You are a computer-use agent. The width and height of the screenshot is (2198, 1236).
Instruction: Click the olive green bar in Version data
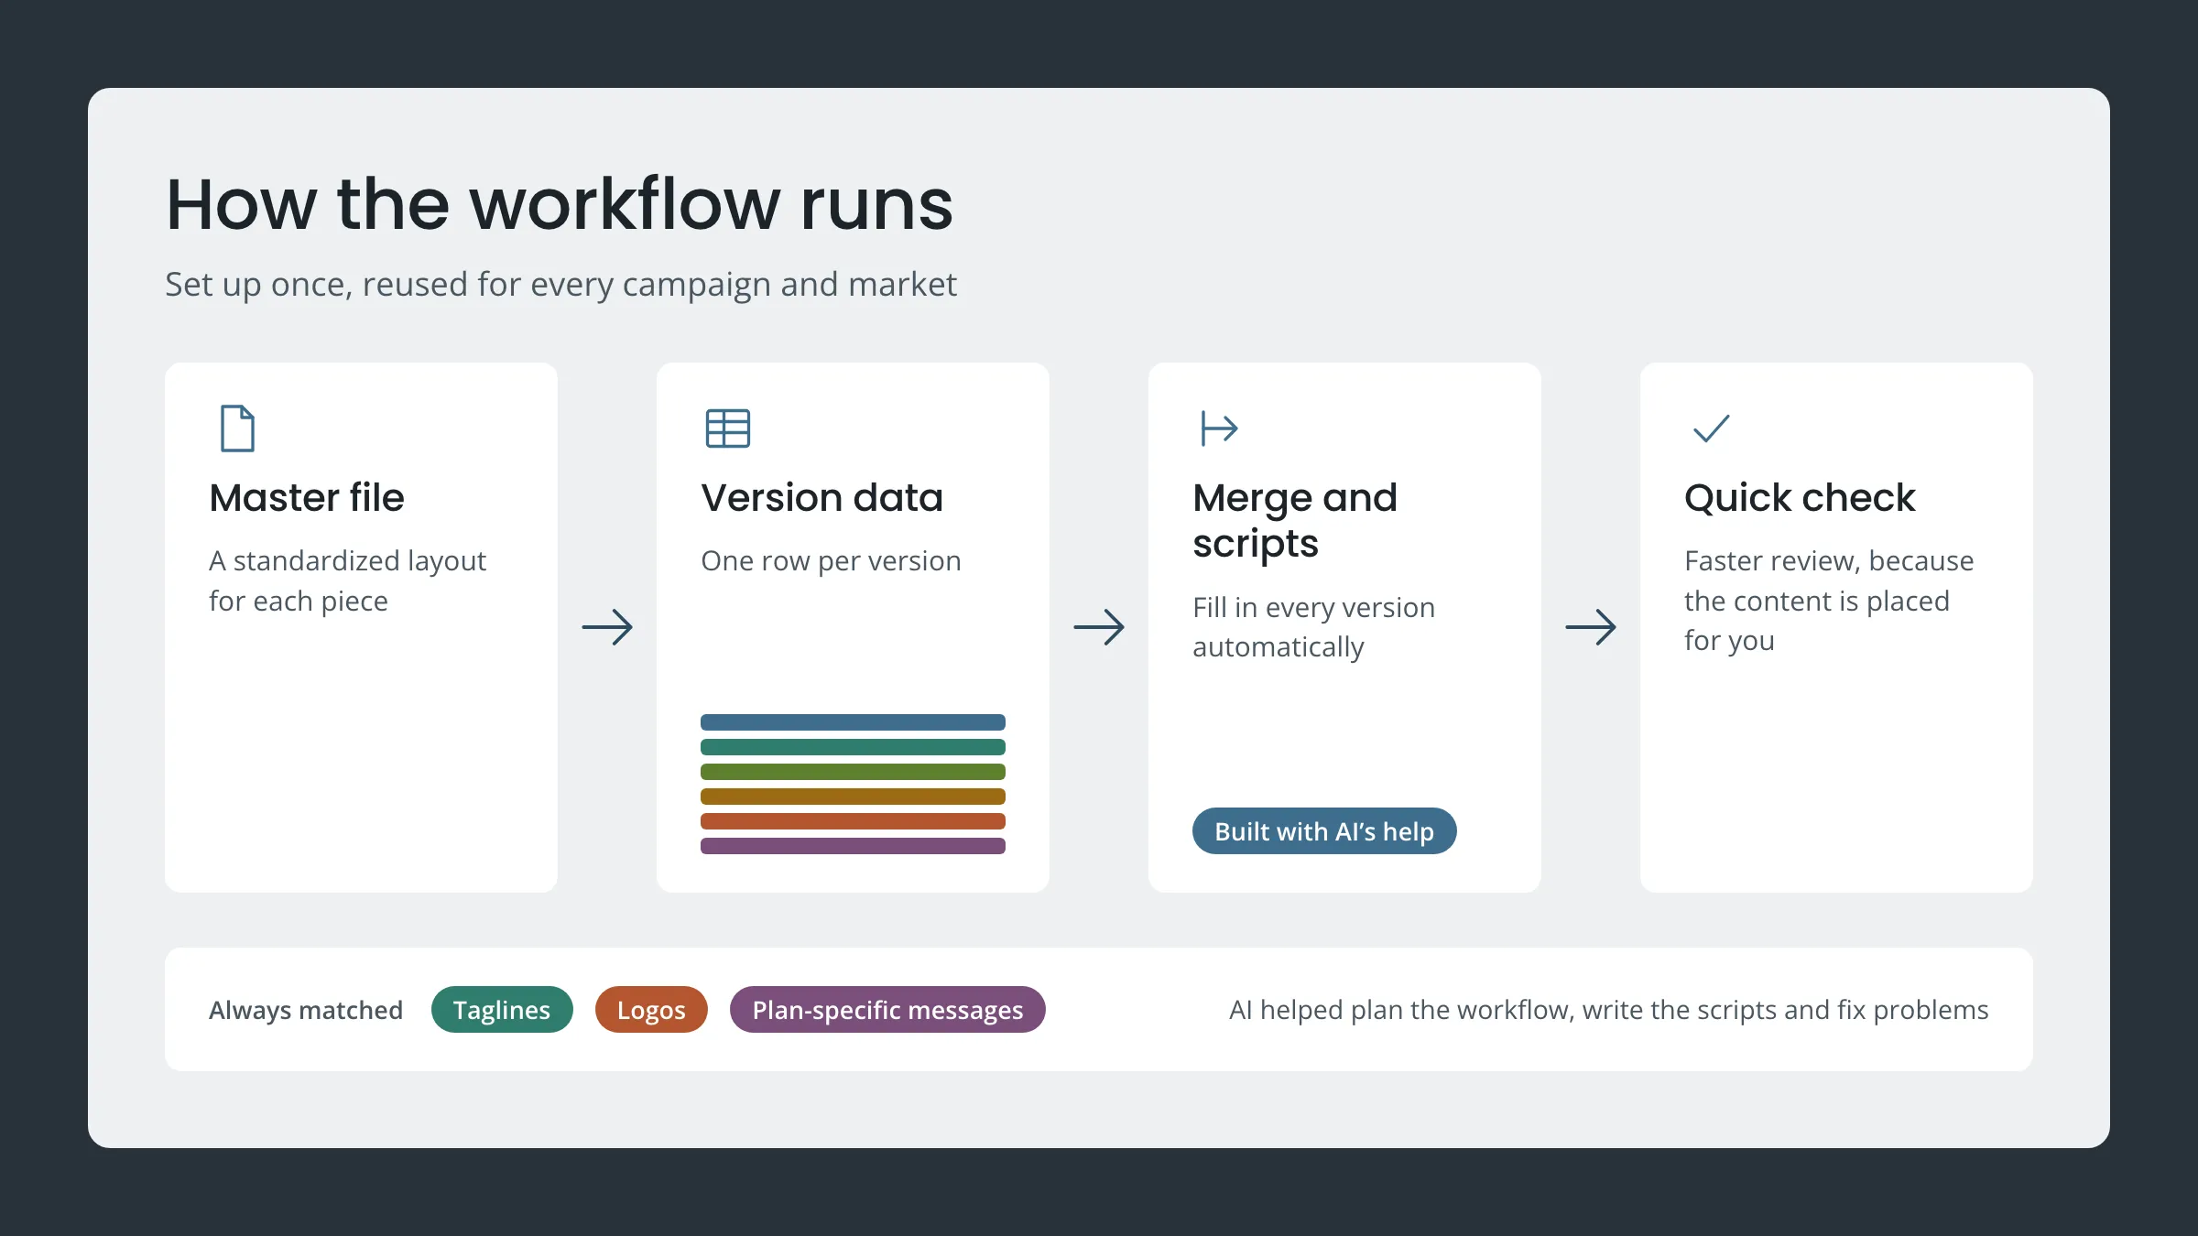[853, 772]
